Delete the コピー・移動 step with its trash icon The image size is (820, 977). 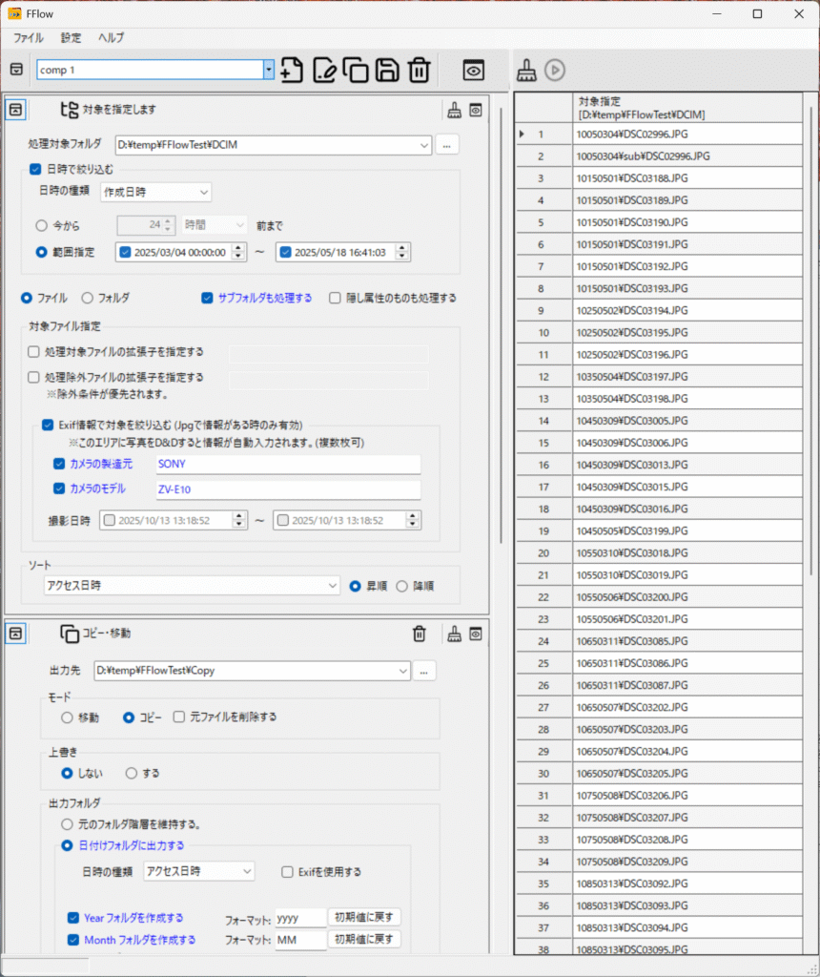(419, 634)
